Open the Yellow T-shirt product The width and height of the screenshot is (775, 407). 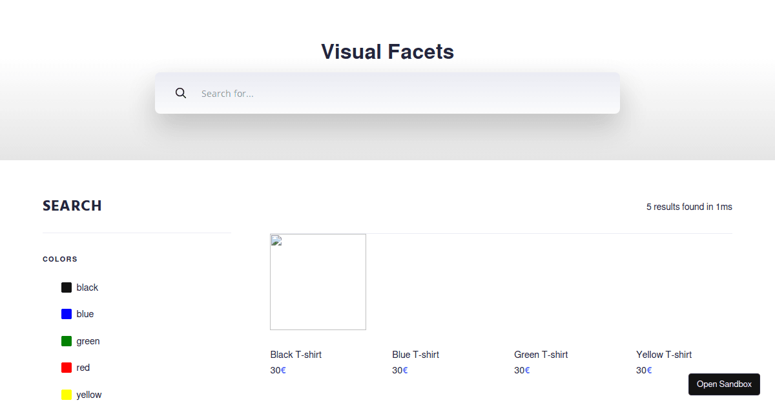point(664,354)
